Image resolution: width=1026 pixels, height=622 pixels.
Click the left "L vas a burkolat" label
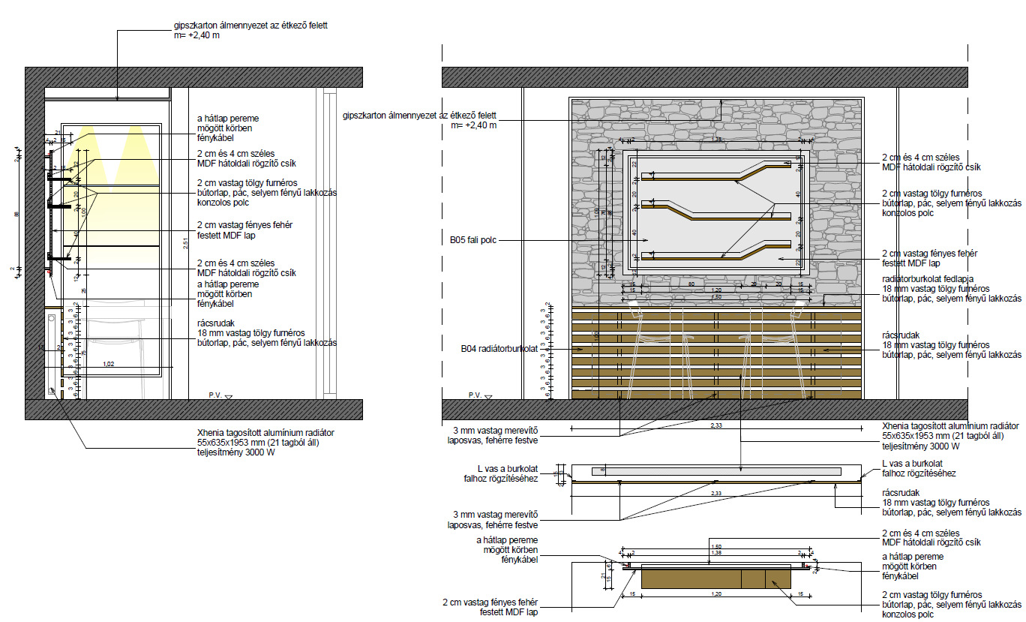pyautogui.click(x=502, y=473)
